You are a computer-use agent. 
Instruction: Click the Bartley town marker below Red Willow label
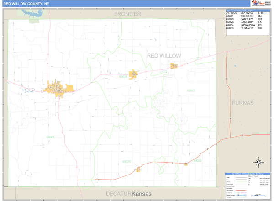174,66
